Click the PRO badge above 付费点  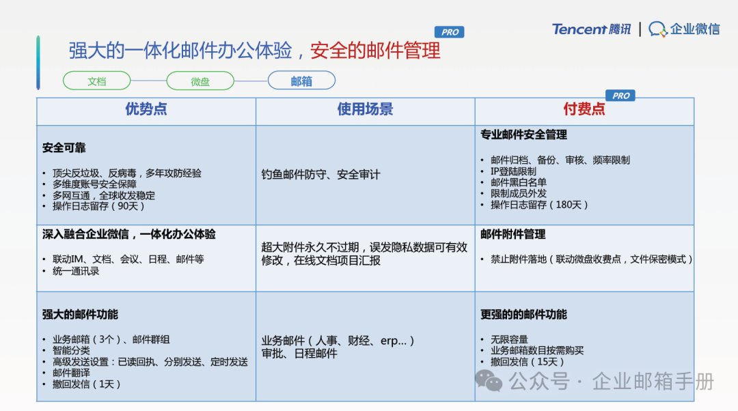[620, 96]
